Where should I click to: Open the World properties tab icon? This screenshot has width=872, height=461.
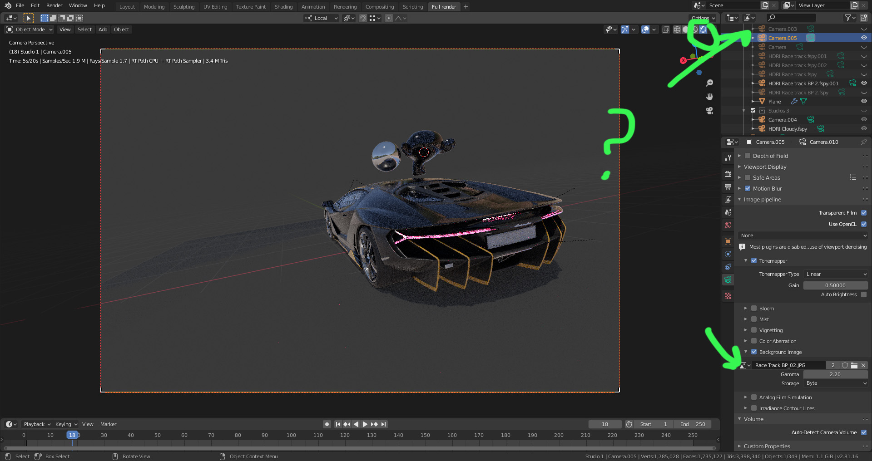728,225
